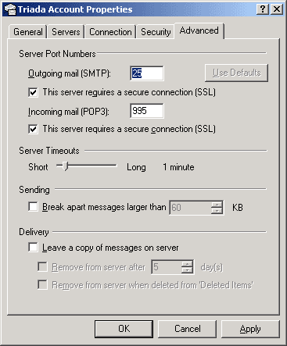
Task: Apply the account settings
Action: (250, 329)
